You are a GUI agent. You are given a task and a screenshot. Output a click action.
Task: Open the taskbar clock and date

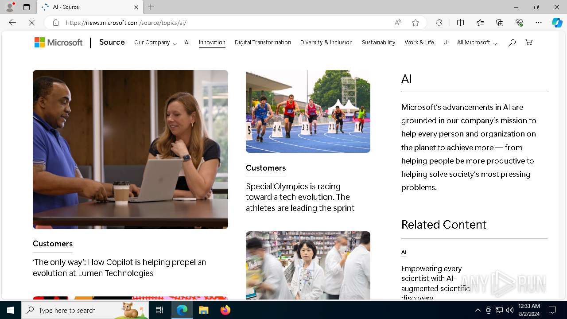click(528, 310)
